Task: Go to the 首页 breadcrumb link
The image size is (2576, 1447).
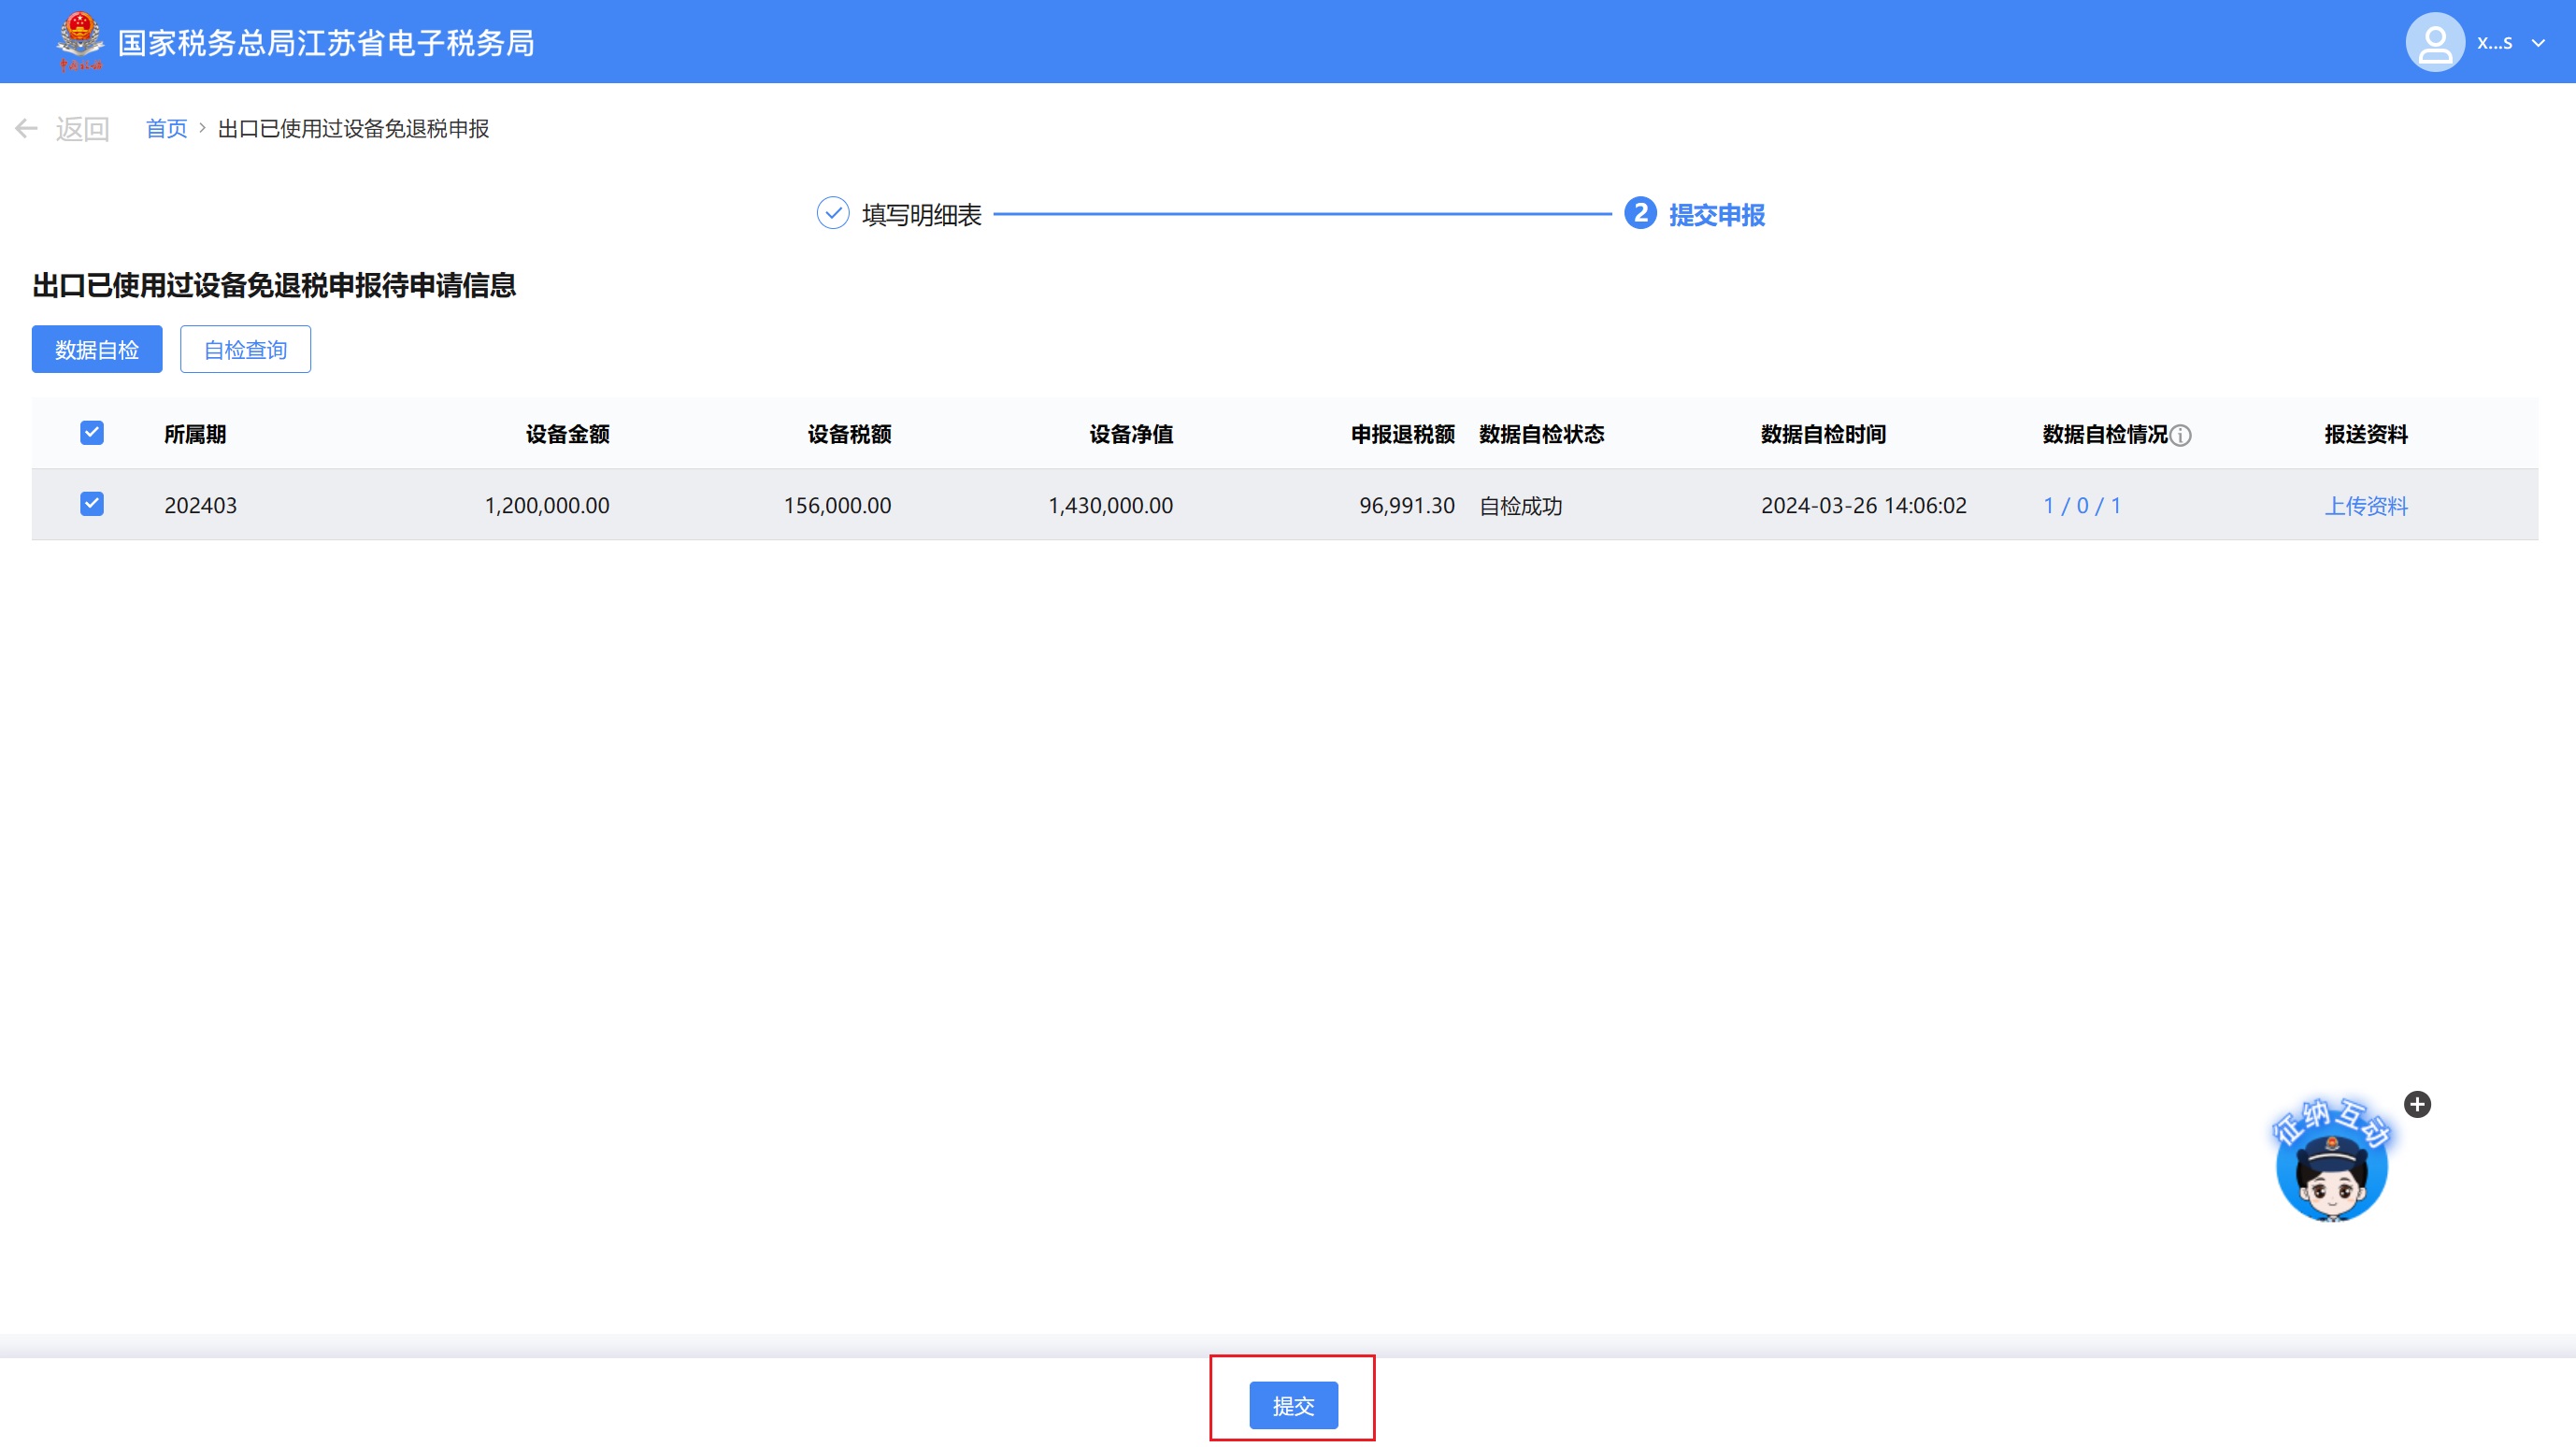Action: coord(166,128)
